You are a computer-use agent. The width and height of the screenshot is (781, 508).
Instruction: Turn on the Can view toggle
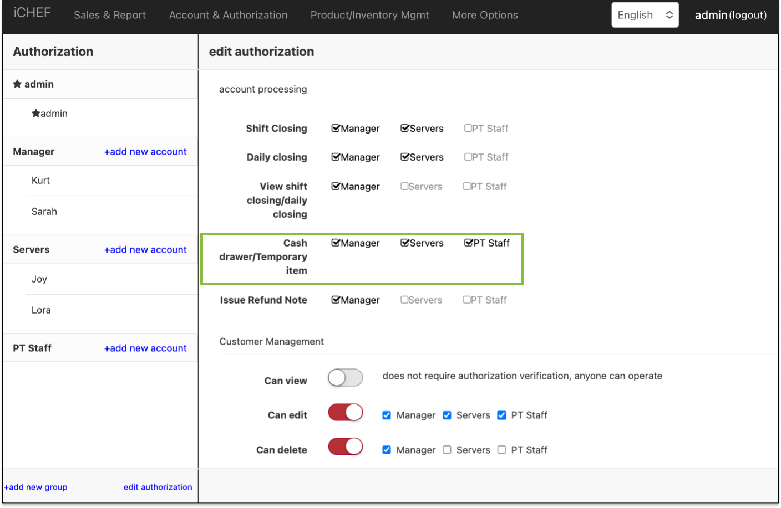click(345, 377)
